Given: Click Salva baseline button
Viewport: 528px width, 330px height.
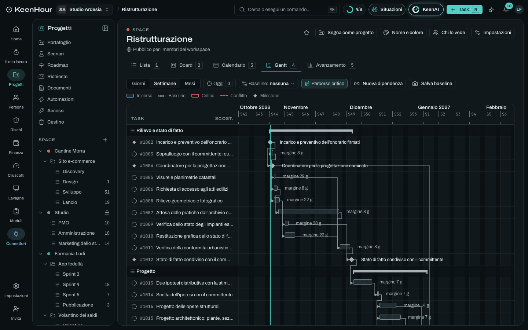Looking at the screenshot, I should coord(432,84).
